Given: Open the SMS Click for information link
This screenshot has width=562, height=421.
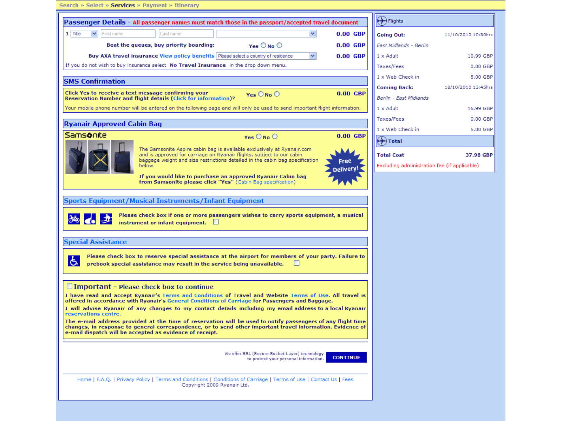Looking at the screenshot, I should point(201,99).
